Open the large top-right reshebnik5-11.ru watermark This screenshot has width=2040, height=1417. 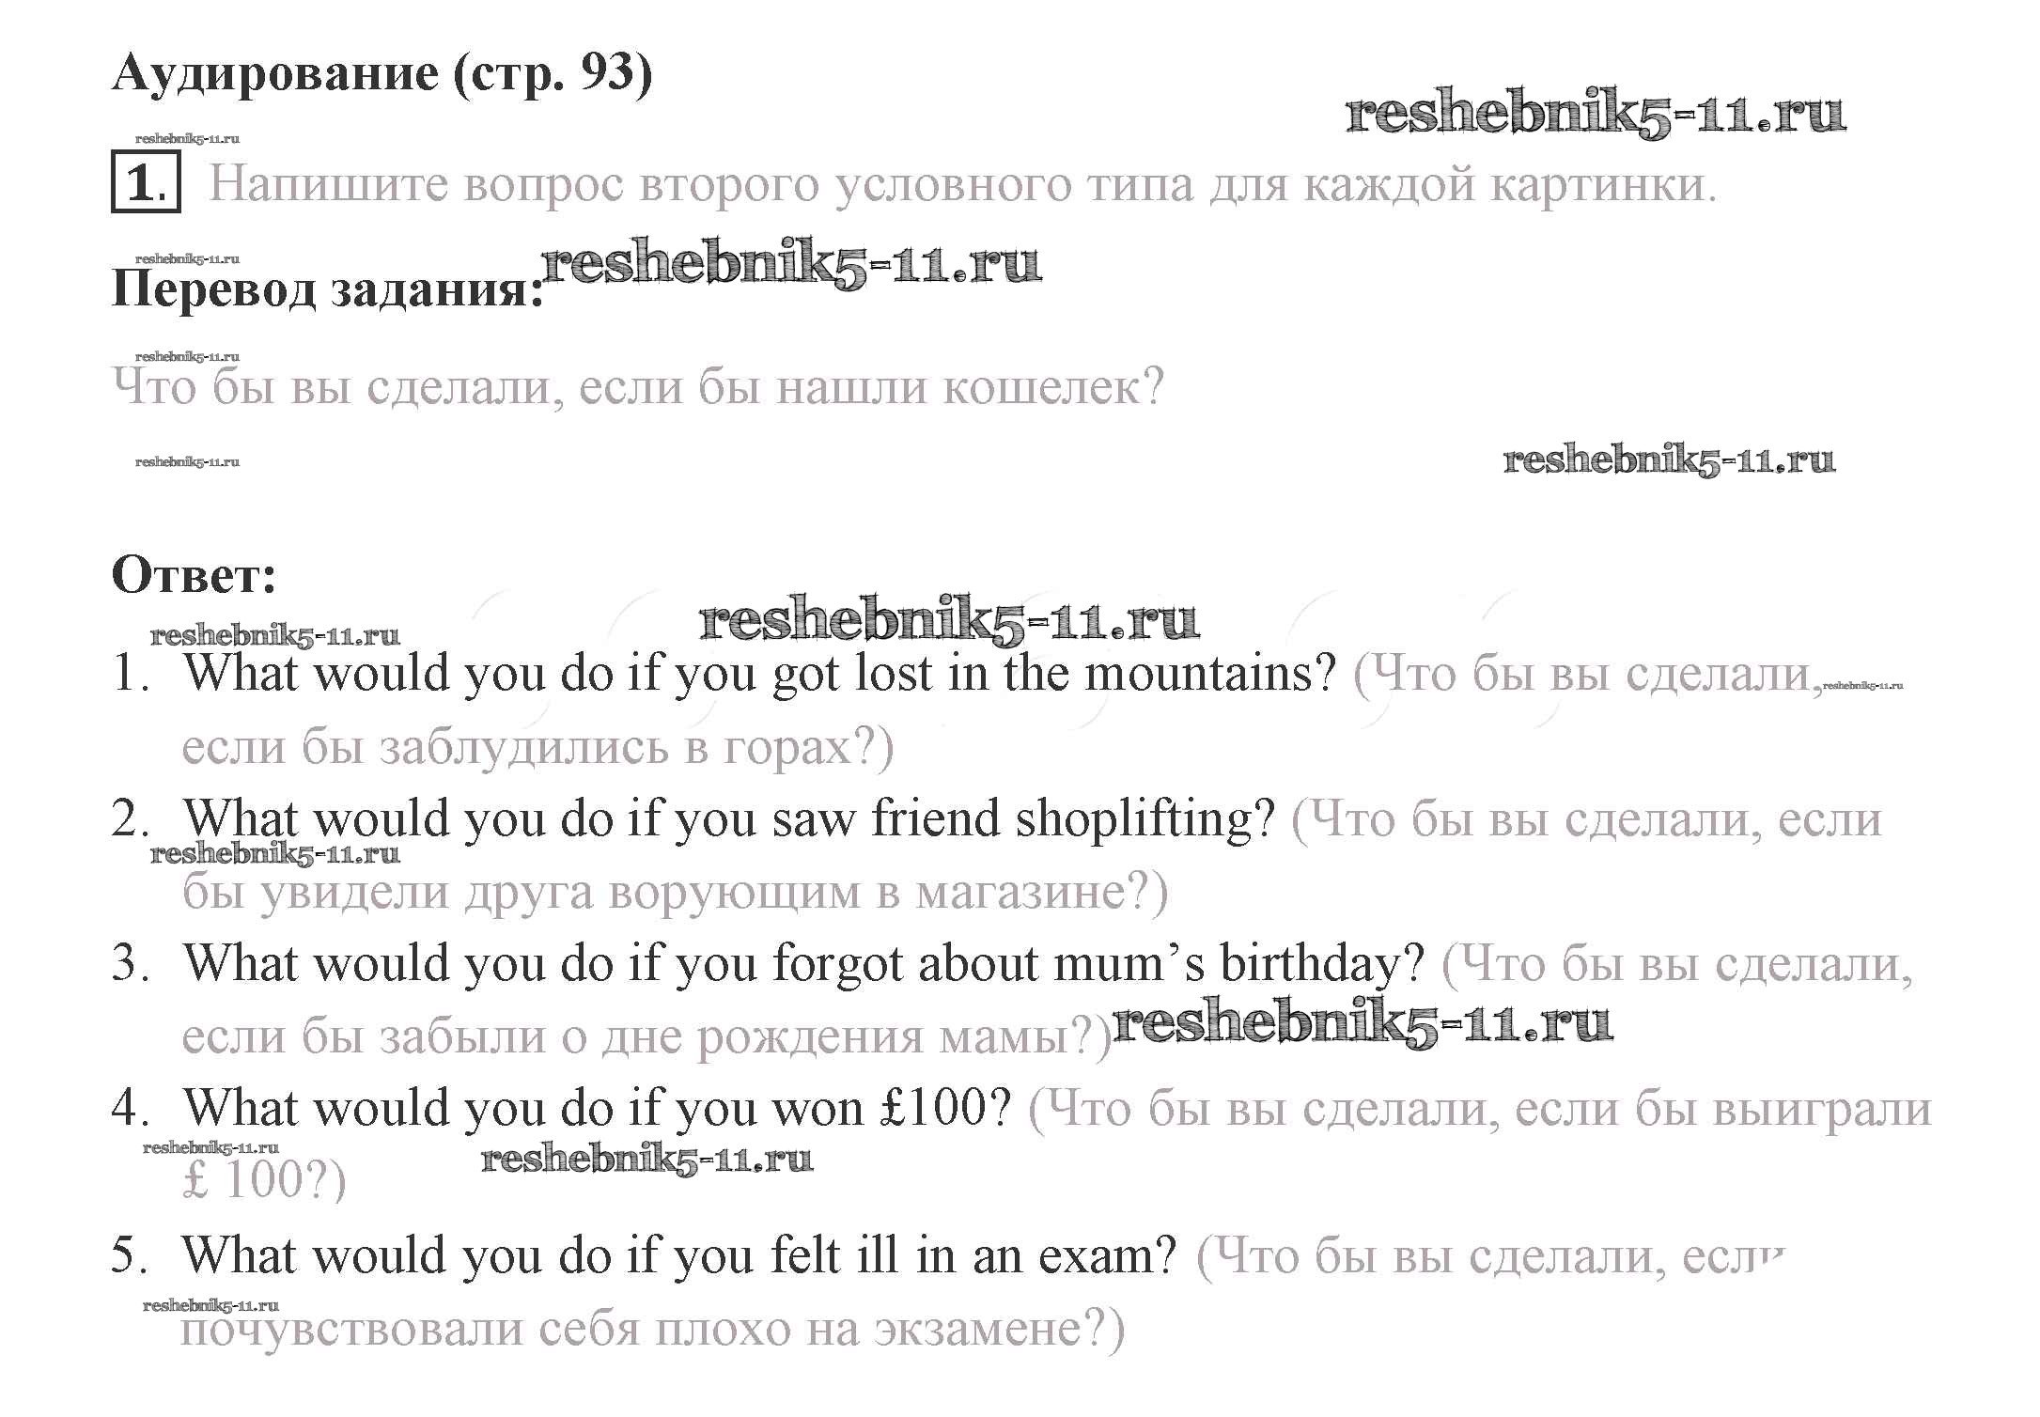[x=1595, y=115]
